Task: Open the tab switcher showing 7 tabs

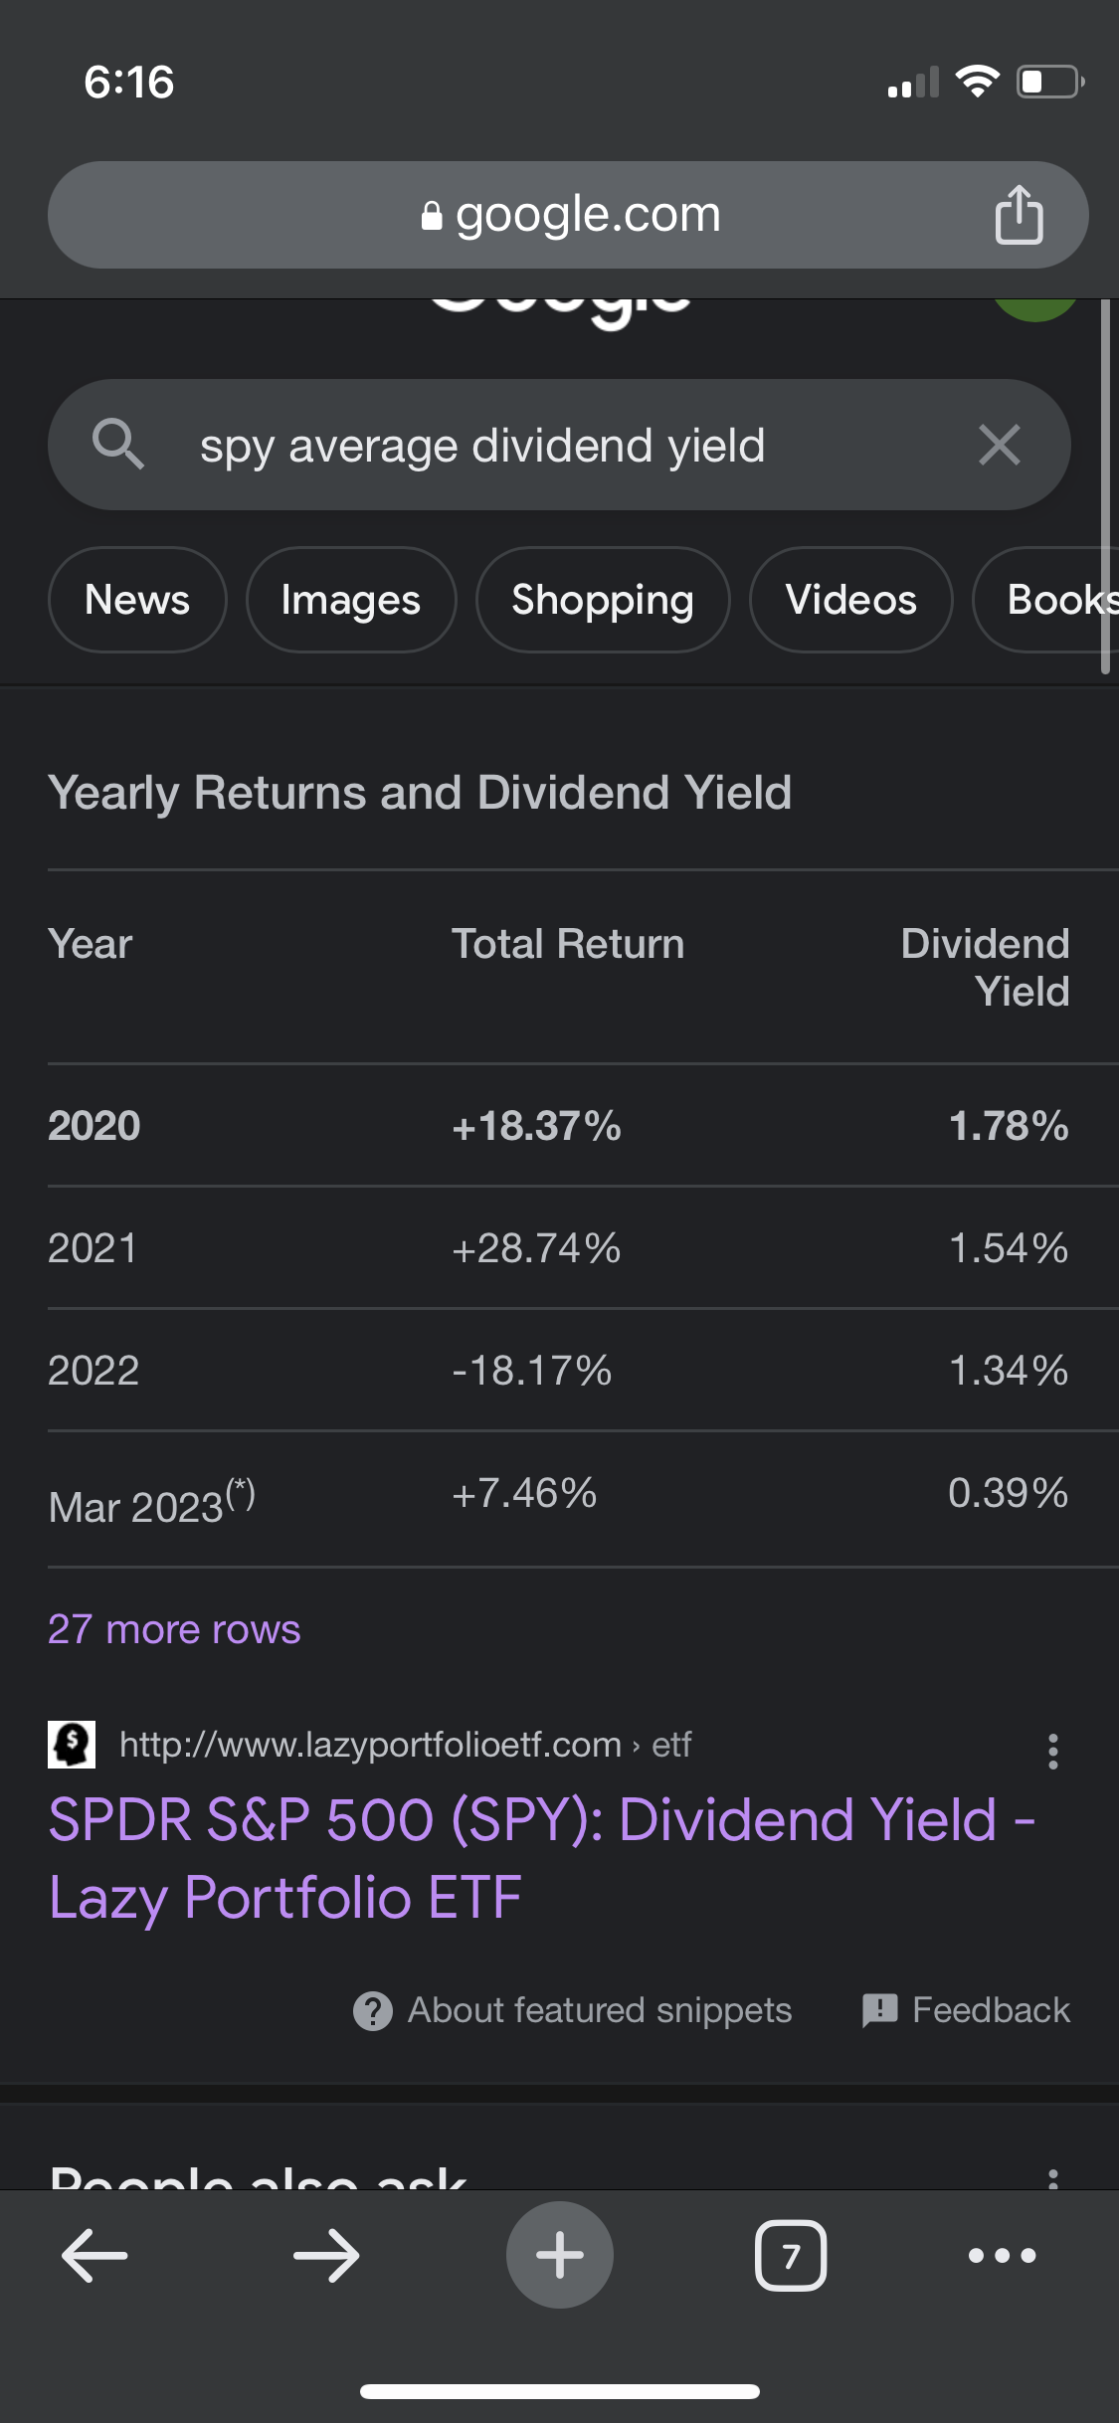Action: pyautogui.click(x=791, y=2255)
